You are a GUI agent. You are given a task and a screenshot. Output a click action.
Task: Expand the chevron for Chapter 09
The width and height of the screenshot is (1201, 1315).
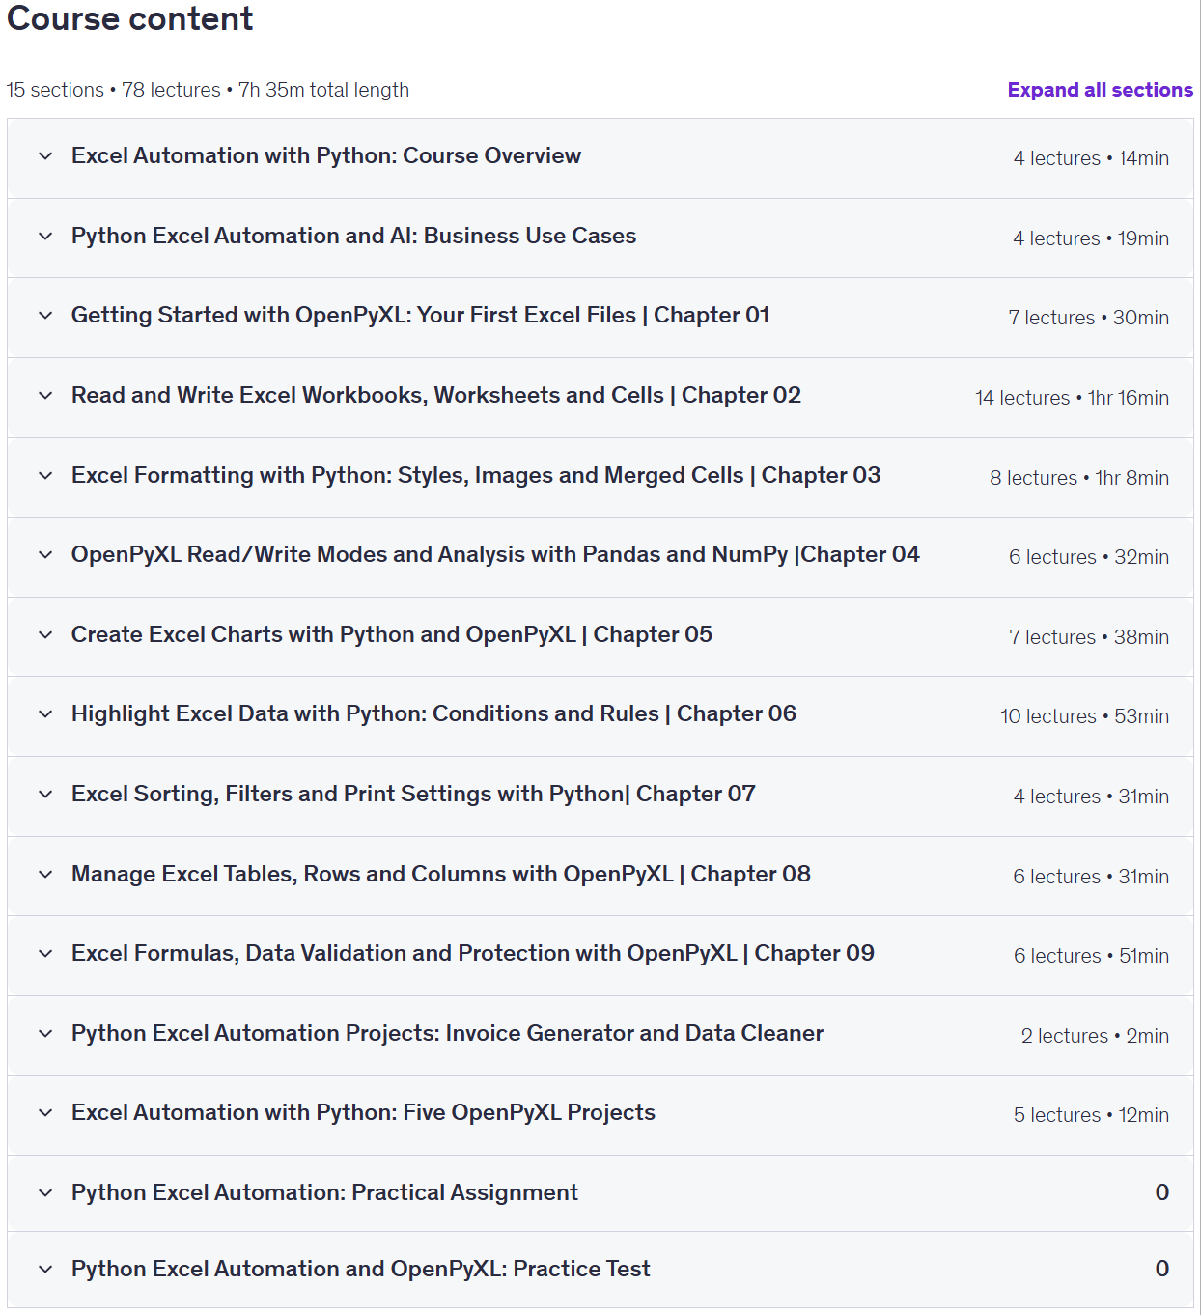pyautogui.click(x=45, y=954)
